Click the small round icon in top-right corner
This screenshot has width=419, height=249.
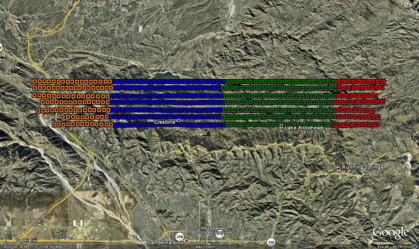coord(406,4)
